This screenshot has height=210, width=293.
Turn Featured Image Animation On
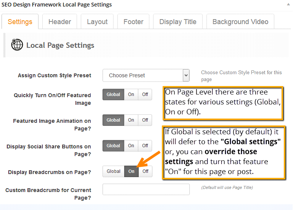[x=131, y=120]
